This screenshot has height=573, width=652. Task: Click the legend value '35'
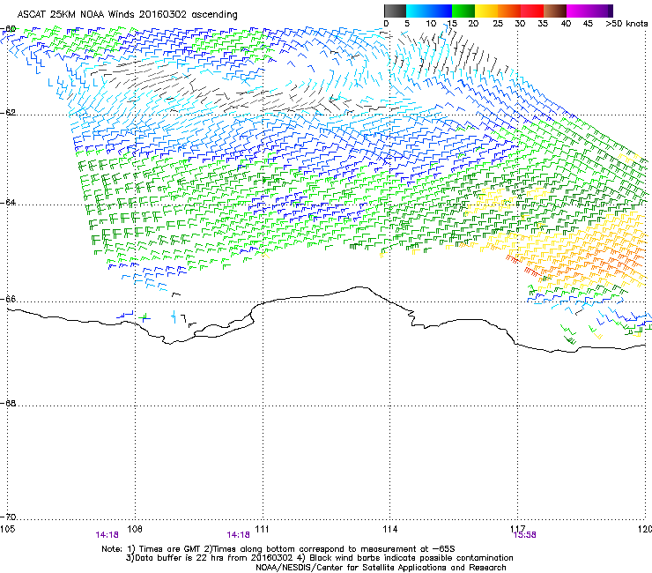543,24
